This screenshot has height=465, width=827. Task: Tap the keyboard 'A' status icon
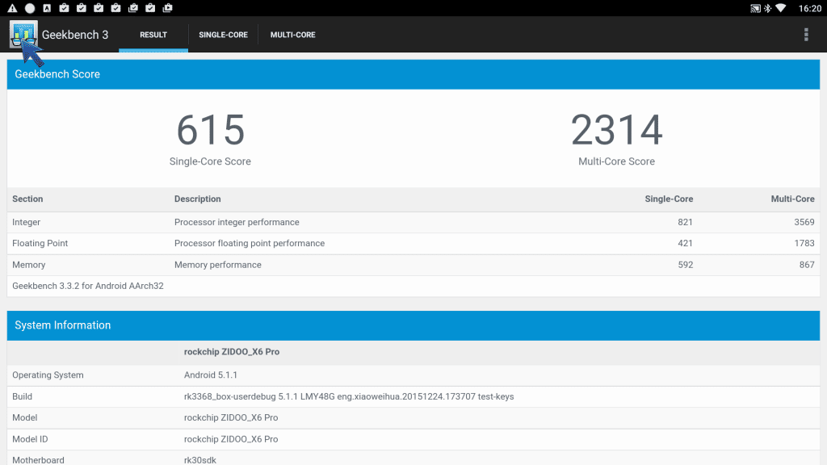point(47,8)
